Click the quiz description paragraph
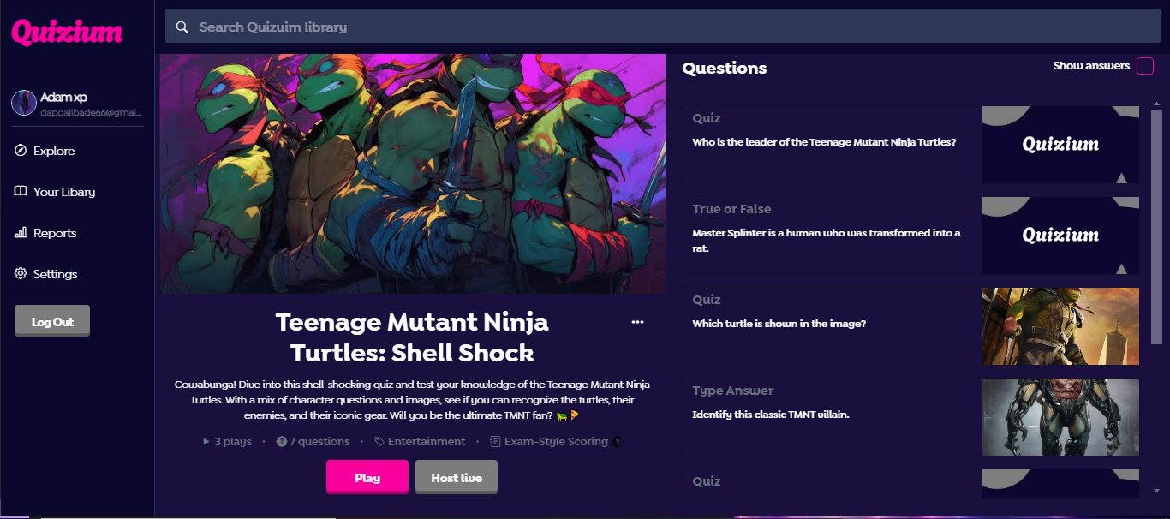Screen dimensions: 1170x519 coord(412,399)
